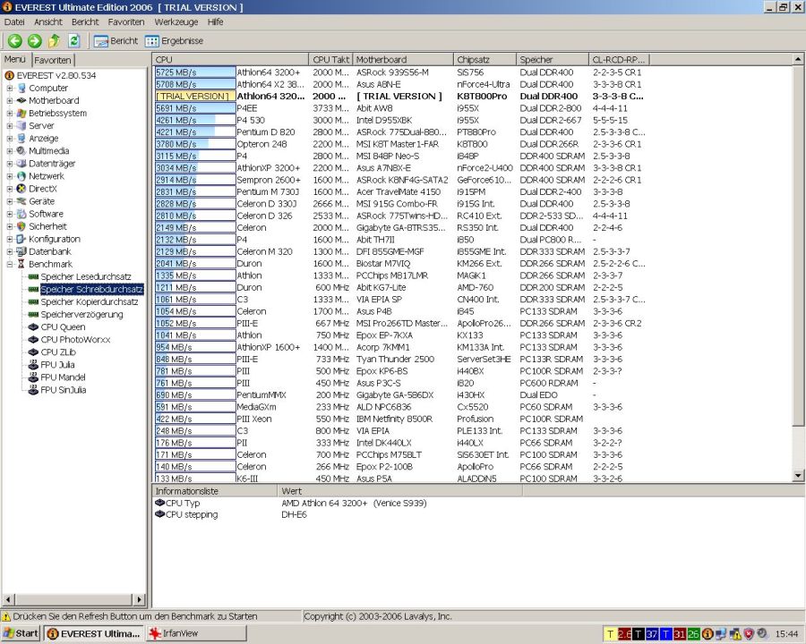806x644 pixels.
Task: Select CPU PhotoWorxx benchmark
Action: [75, 340]
